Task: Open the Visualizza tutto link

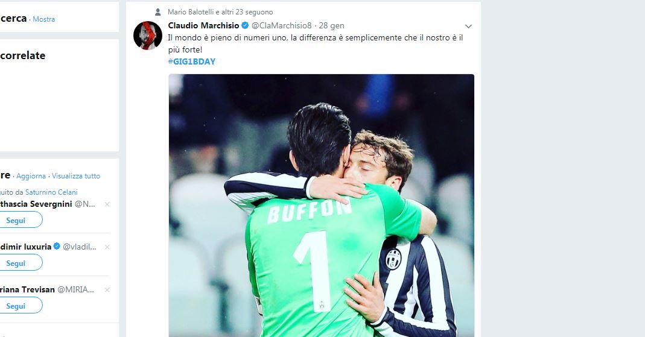Action: click(x=76, y=176)
